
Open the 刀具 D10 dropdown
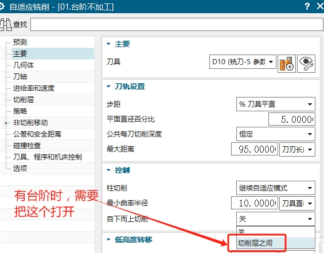click(243, 61)
